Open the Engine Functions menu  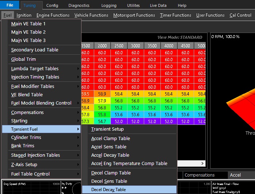click(x=53, y=15)
